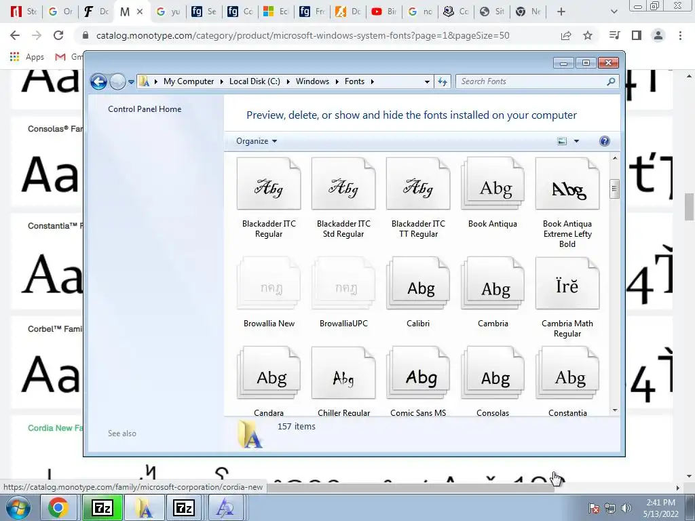The image size is (695, 521).
Task: Open the Comic Sans MS font icon
Action: pos(418,373)
